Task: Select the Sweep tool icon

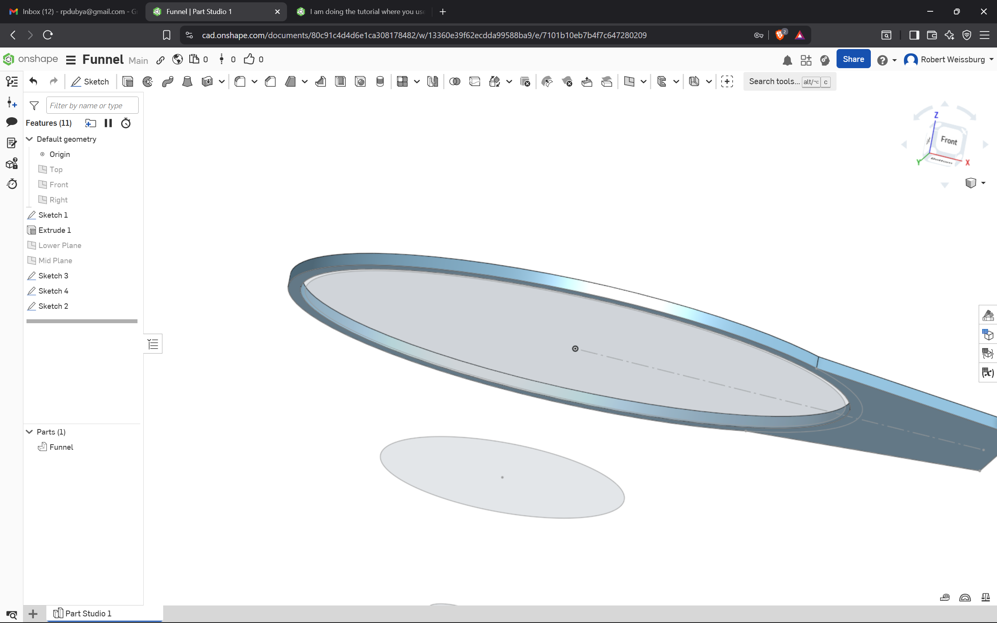Action: (x=168, y=82)
